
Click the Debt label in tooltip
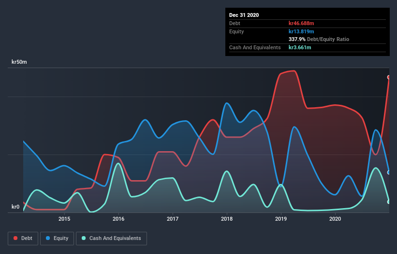(x=235, y=23)
